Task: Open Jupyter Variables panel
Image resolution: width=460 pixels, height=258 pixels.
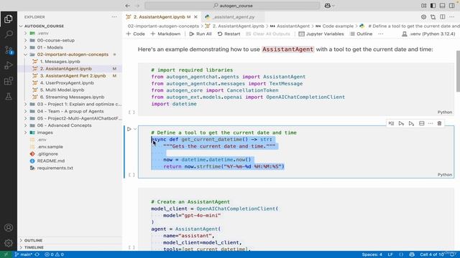Action: point(321,34)
